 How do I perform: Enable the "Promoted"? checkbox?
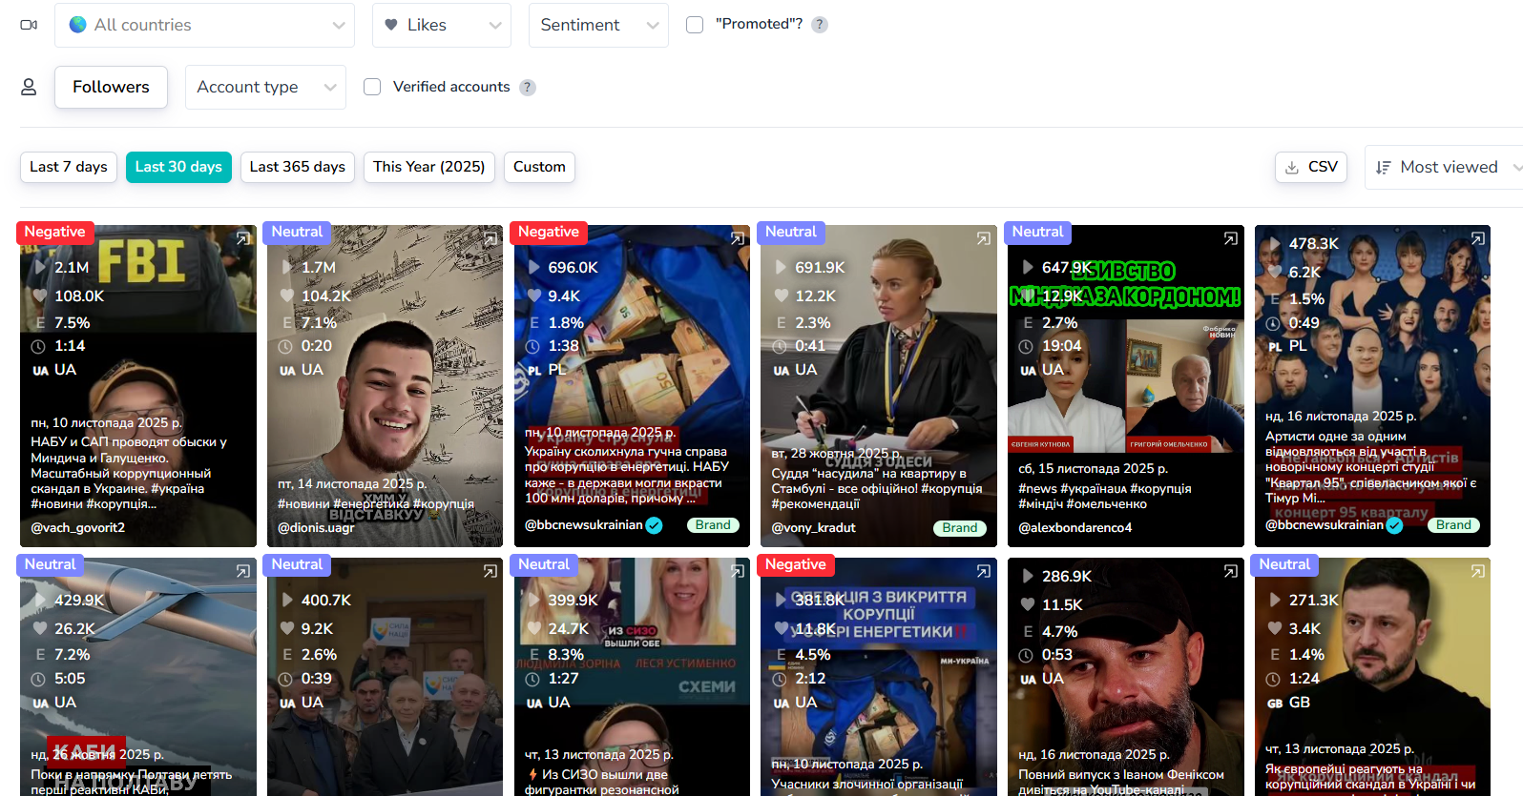point(695,25)
